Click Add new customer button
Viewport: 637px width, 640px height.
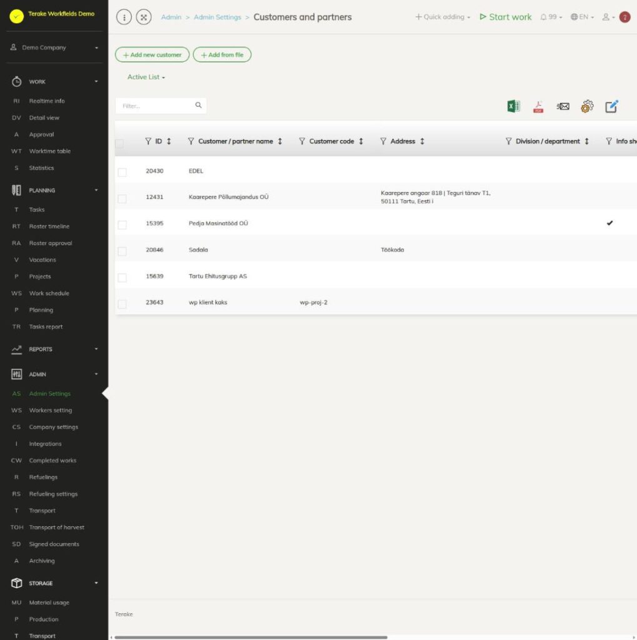[153, 55]
